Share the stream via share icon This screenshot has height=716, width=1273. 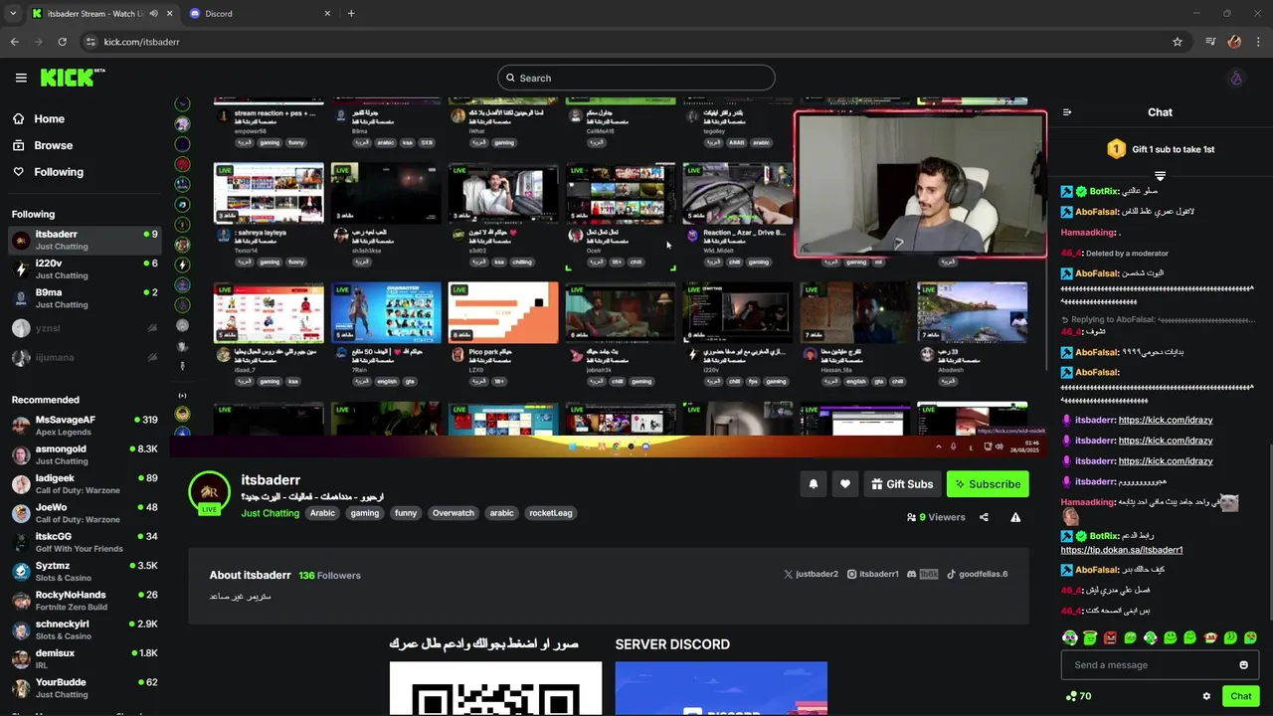(984, 517)
